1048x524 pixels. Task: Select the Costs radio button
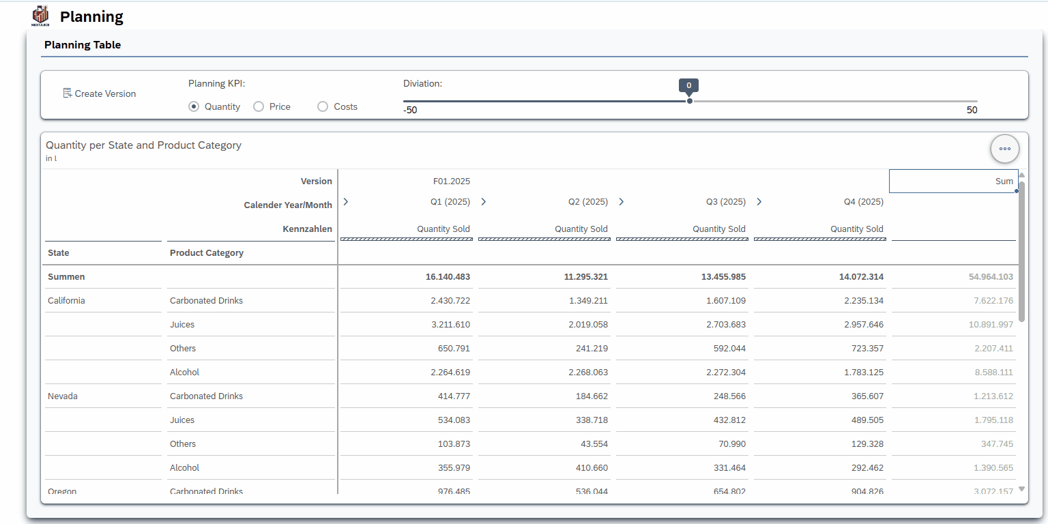click(323, 106)
